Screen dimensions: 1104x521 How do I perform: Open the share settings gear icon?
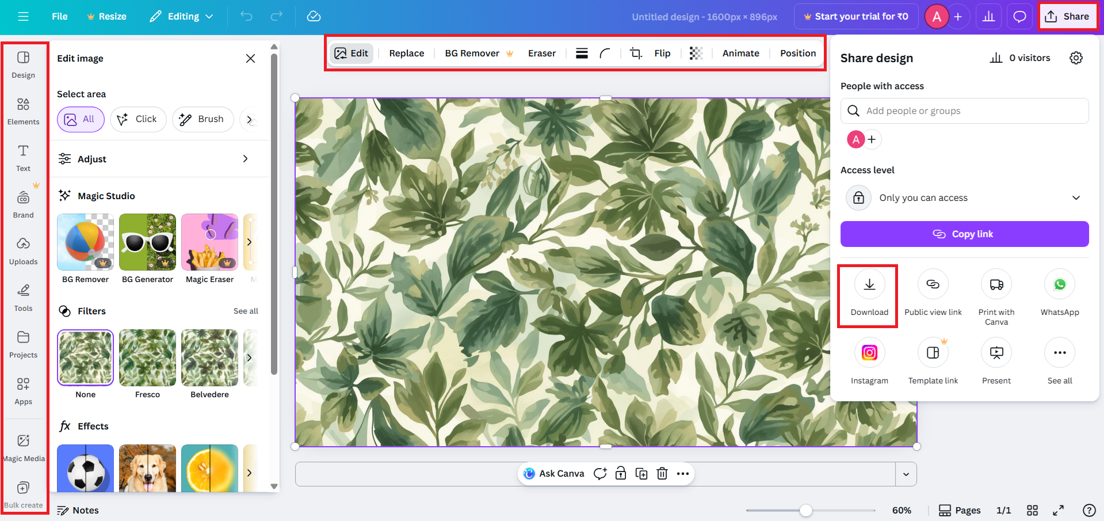point(1075,58)
